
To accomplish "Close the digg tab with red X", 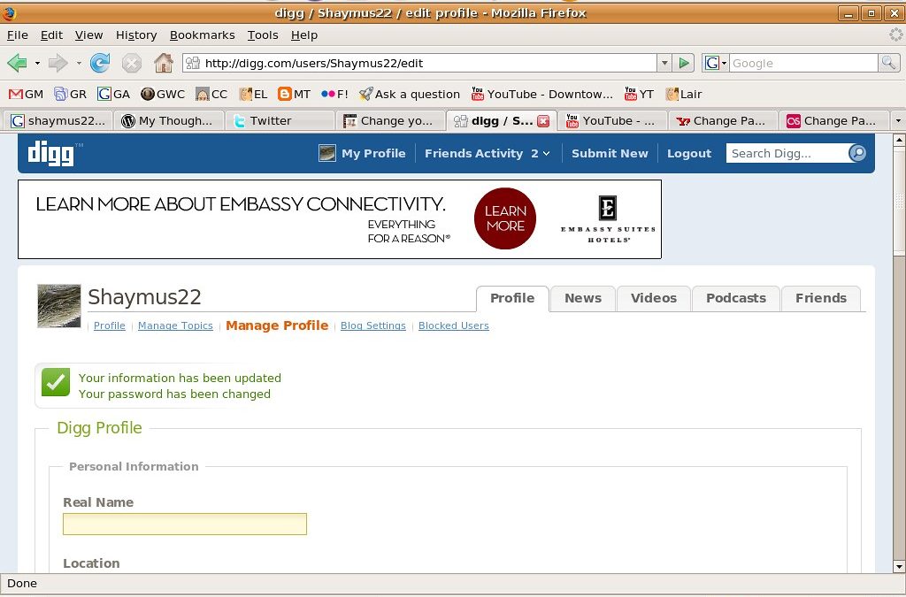I will click(x=543, y=120).
